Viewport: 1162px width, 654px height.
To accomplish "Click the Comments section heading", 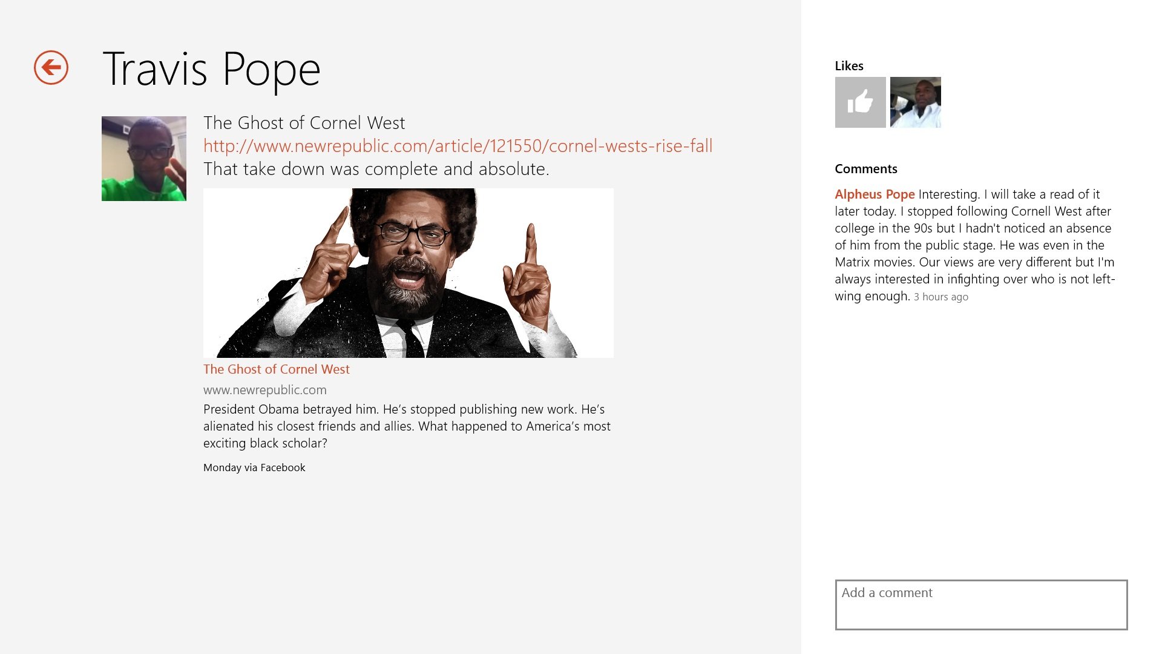I will [866, 169].
